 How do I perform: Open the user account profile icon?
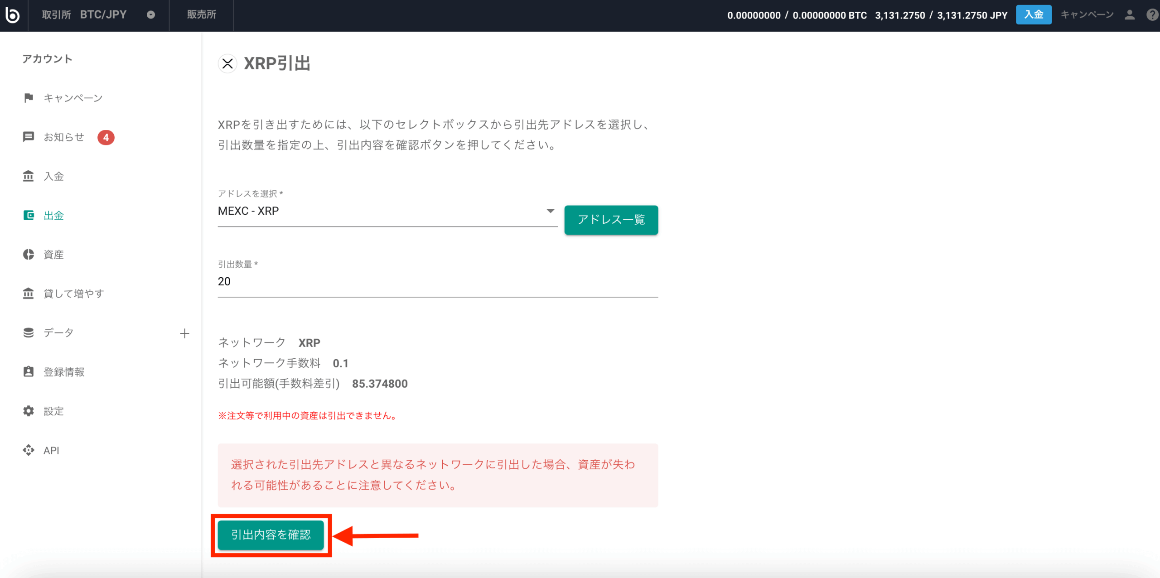(x=1130, y=15)
